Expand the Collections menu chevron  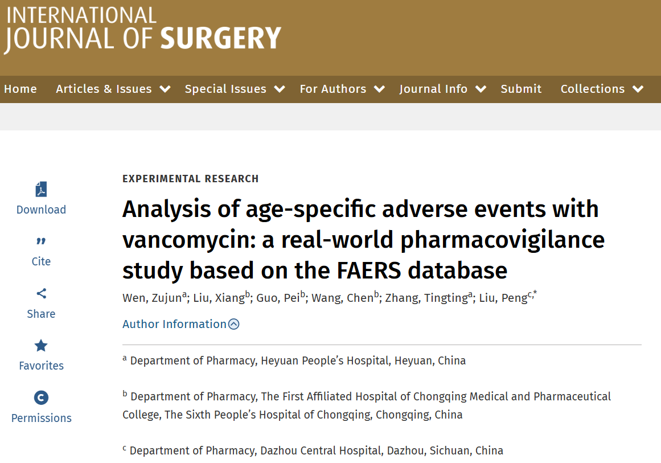638,89
